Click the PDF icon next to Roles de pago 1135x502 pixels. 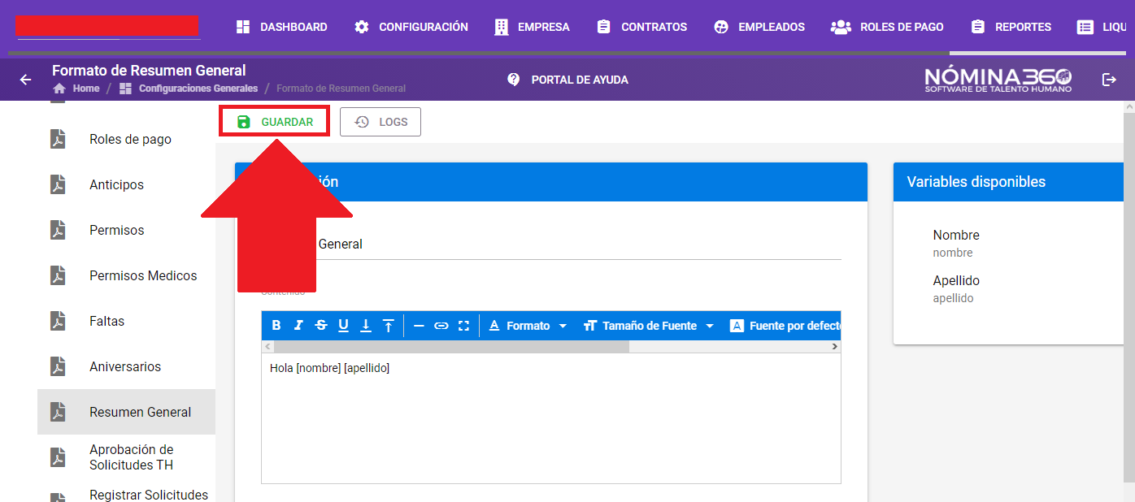58,139
